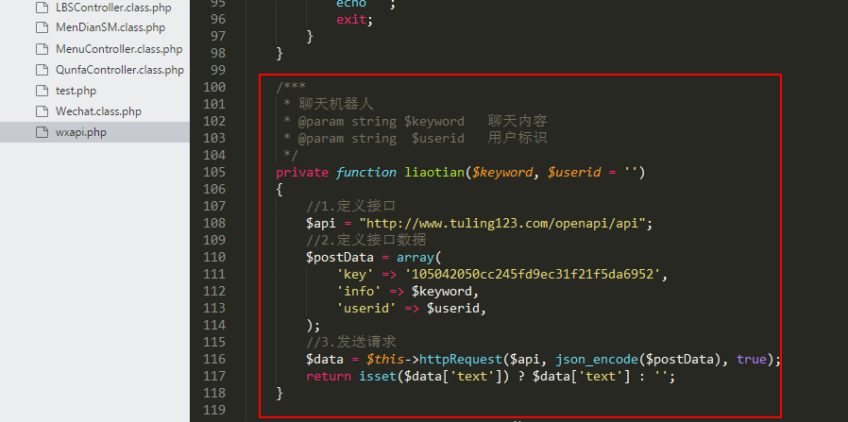Click the file icon beside test.php
848x422 pixels.
click(39, 91)
